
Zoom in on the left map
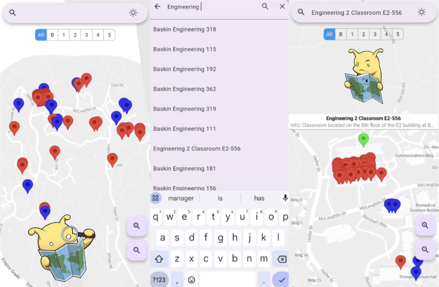click(x=137, y=226)
